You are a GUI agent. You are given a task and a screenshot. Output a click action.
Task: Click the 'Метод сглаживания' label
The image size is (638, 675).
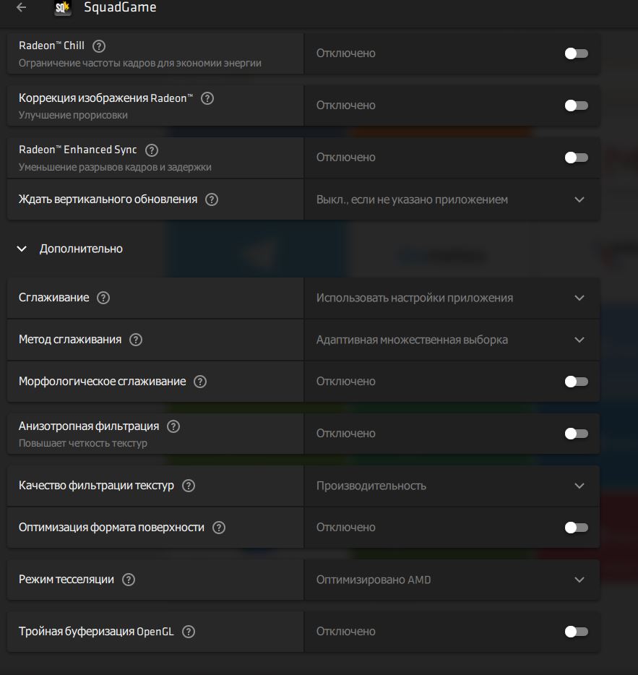[x=70, y=340]
